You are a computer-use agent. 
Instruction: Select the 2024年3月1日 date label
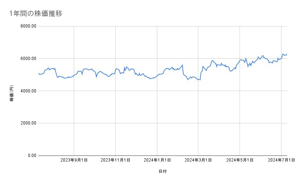click(x=198, y=160)
